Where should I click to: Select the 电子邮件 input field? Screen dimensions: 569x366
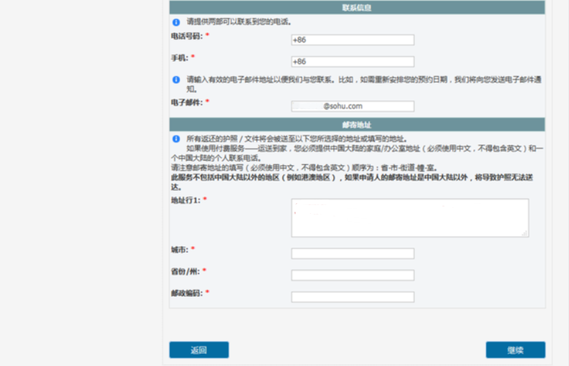(x=352, y=107)
